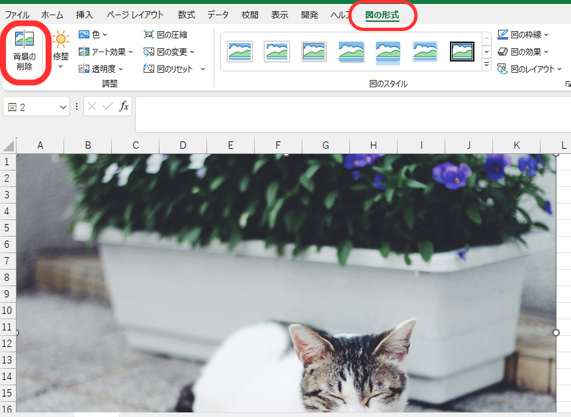
Task: Open the 図の変更 change picture menu
Action: pos(169,52)
